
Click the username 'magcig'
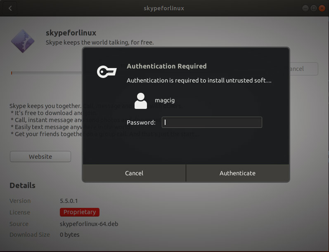[x=165, y=100]
